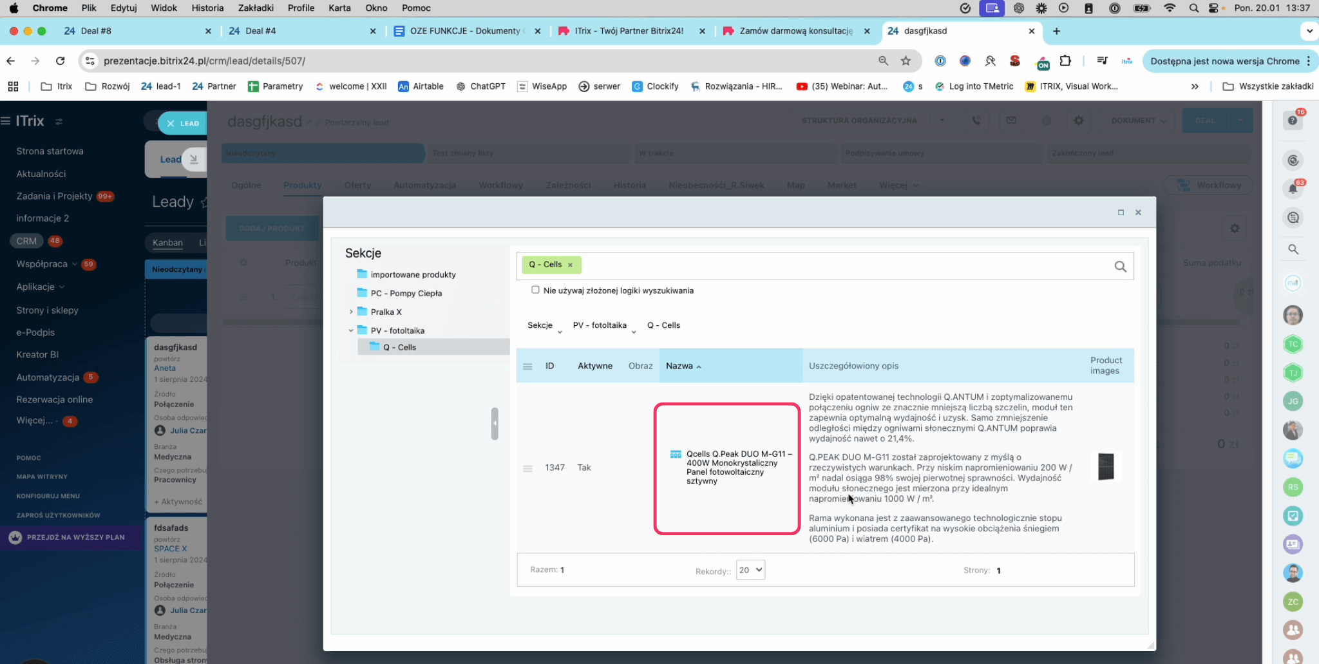1319x664 pixels.
Task: Open notifications bell in right sidebar
Action: pyautogui.click(x=1293, y=189)
